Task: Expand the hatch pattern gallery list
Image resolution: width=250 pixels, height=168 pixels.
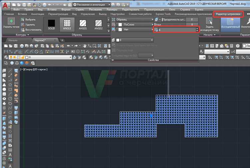Action: point(109,30)
